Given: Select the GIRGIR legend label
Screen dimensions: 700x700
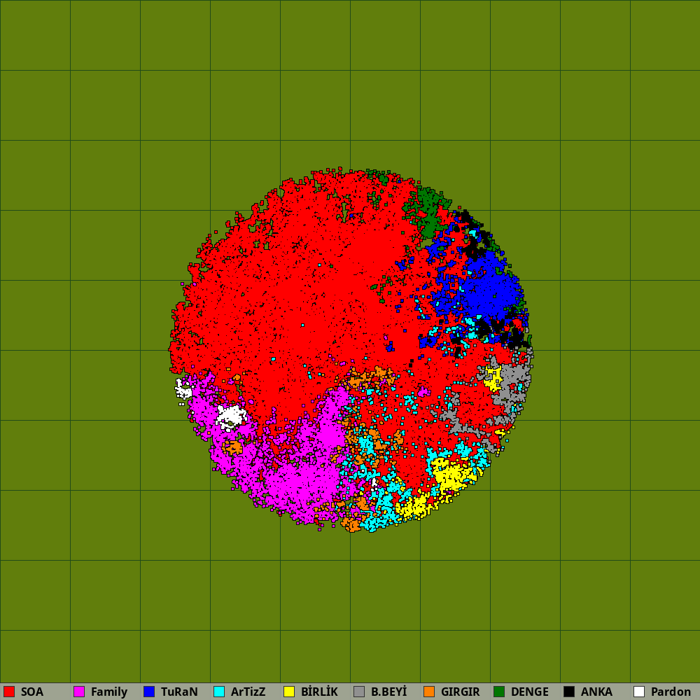Looking at the screenshot, I should [x=461, y=692].
